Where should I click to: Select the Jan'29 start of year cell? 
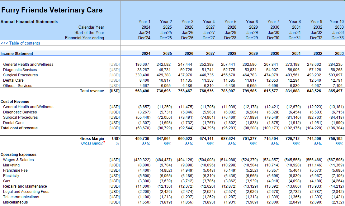[252, 33]
